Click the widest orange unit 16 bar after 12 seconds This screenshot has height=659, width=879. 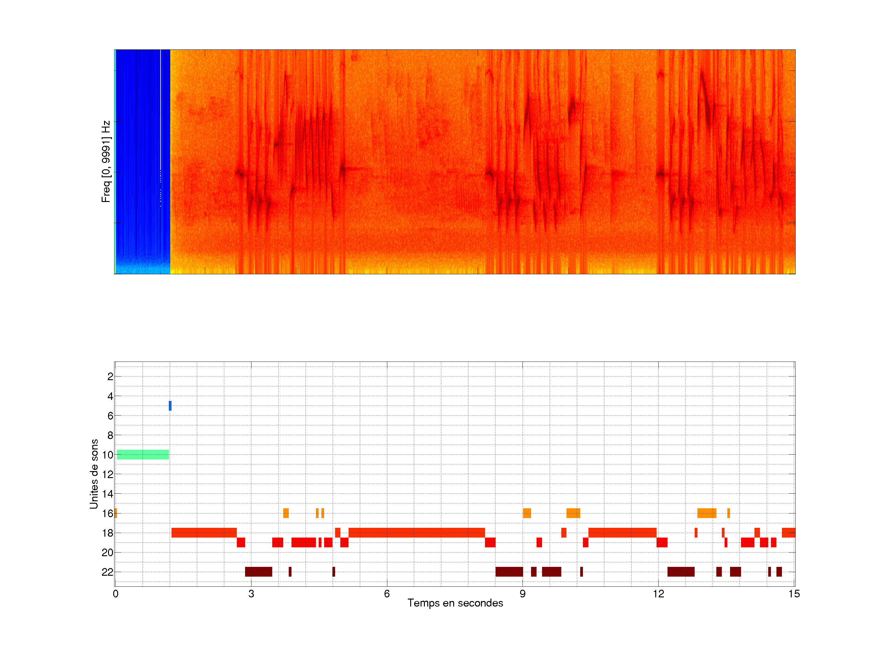(x=707, y=513)
